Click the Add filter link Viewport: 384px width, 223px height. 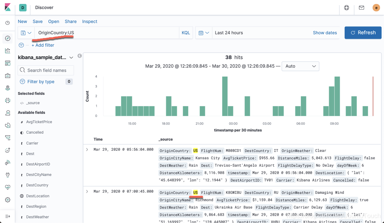pyautogui.click(x=43, y=45)
